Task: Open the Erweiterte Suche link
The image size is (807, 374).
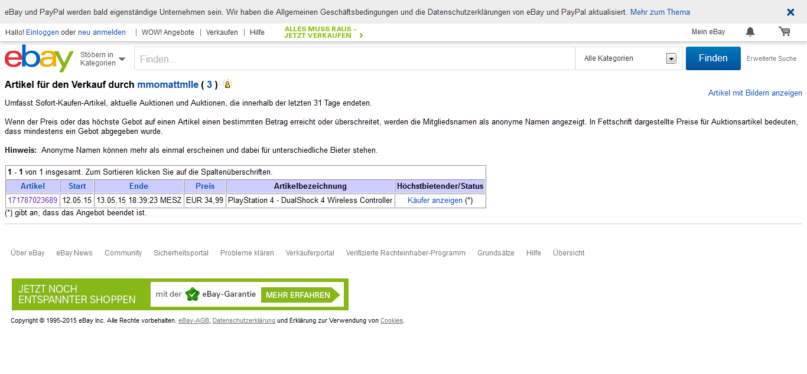Action: pos(771,59)
